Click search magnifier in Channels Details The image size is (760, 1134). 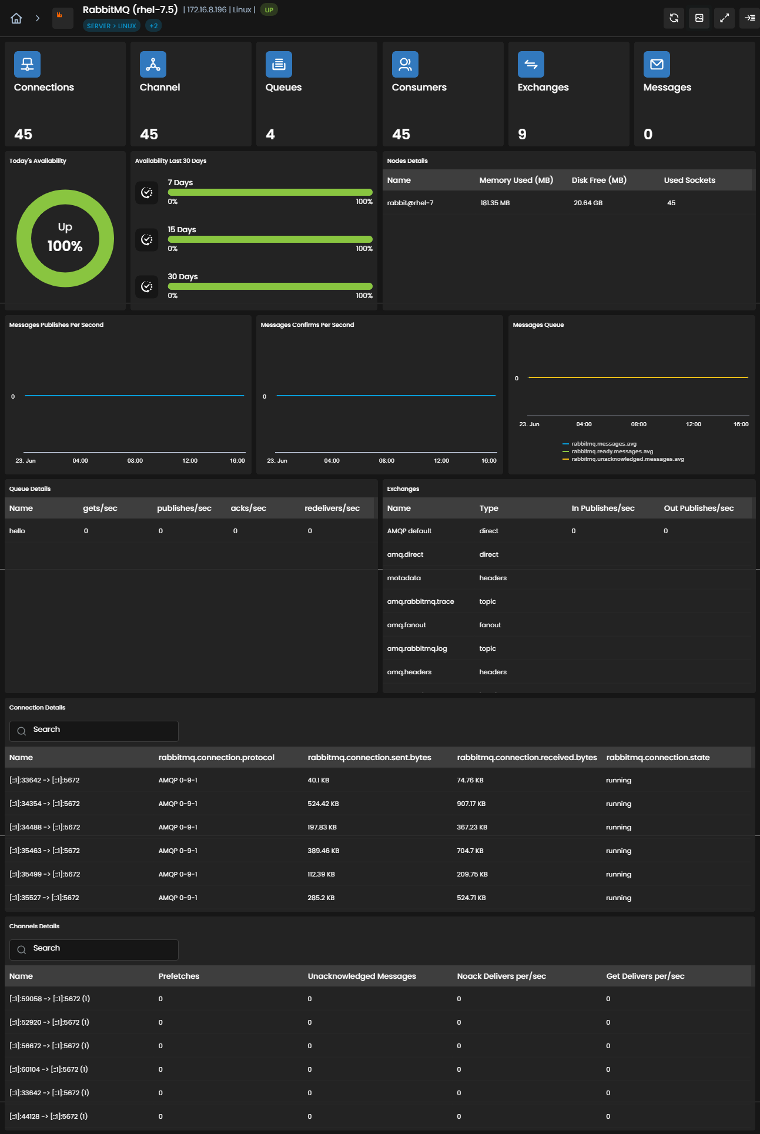coord(22,949)
